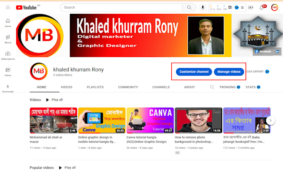
Task: Click the Popular videos Play all icon
Action: coord(60,168)
